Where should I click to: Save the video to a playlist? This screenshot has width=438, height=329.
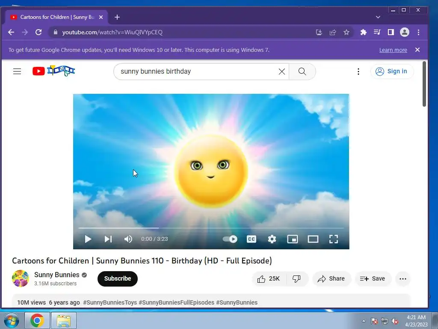pos(373,278)
